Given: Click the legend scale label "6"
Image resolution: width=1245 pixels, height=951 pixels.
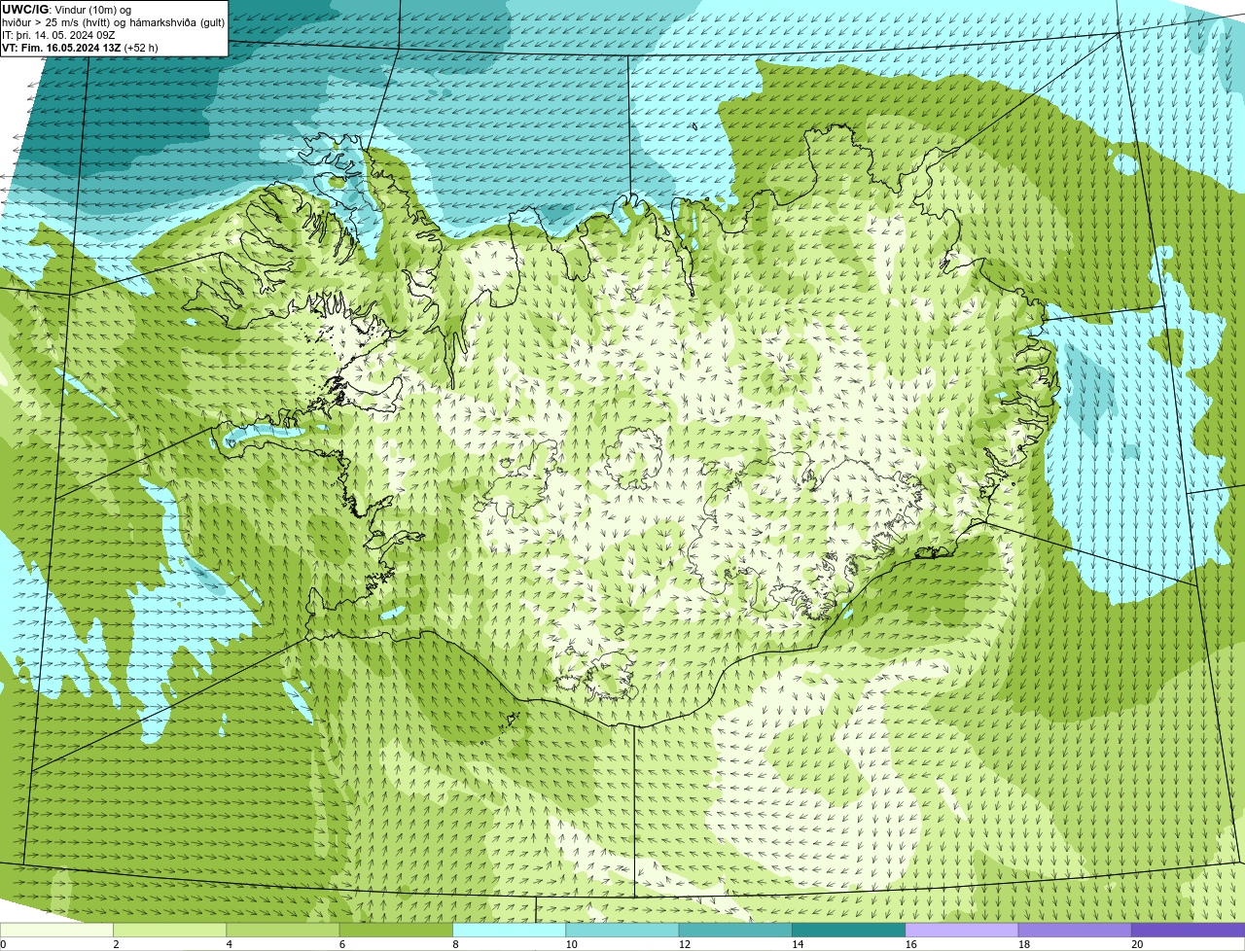Looking at the screenshot, I should tap(341, 944).
